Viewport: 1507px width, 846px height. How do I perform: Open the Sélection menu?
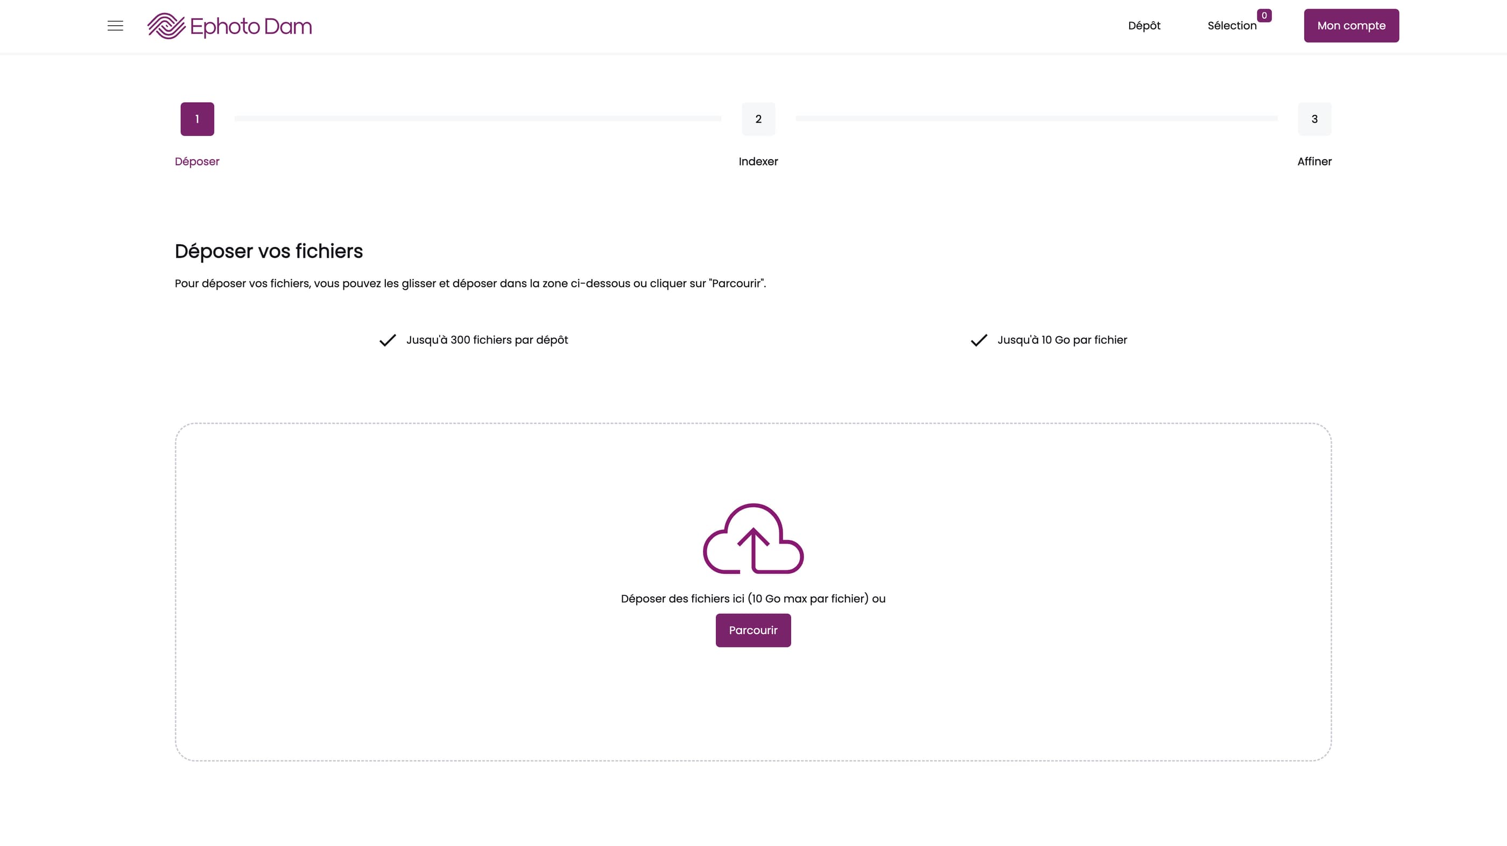point(1231,26)
